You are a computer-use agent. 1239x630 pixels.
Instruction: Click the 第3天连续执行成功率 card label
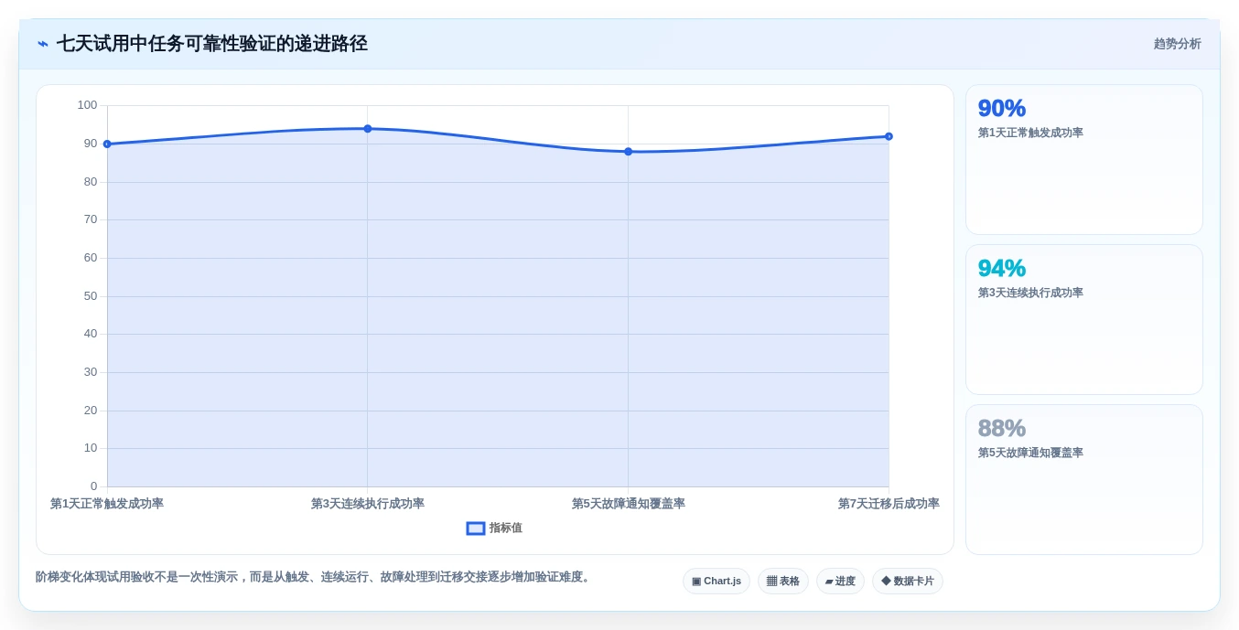(x=1030, y=294)
